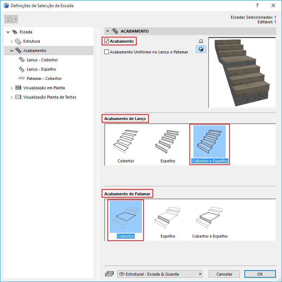Screen dimensions: 282x282
Task: Click the Acabamento tree icon
Action: [x=18, y=51]
